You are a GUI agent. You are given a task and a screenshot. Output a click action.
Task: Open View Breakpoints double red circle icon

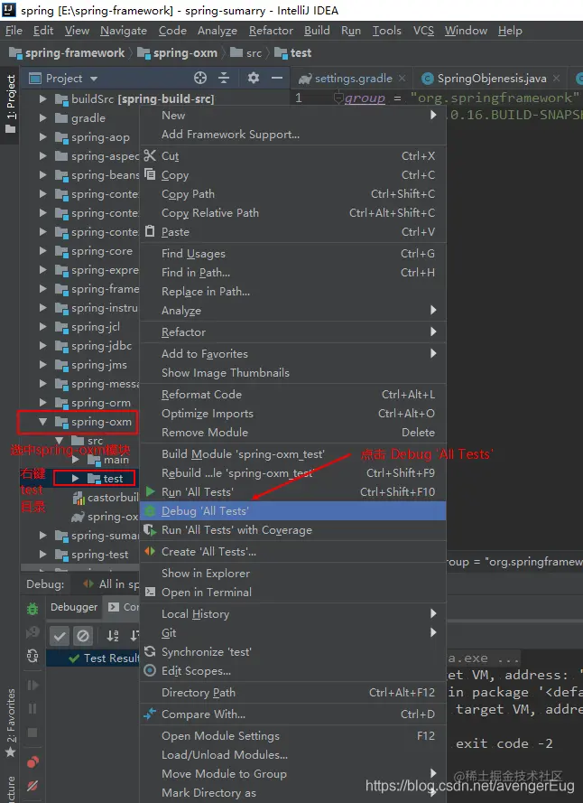(32, 762)
